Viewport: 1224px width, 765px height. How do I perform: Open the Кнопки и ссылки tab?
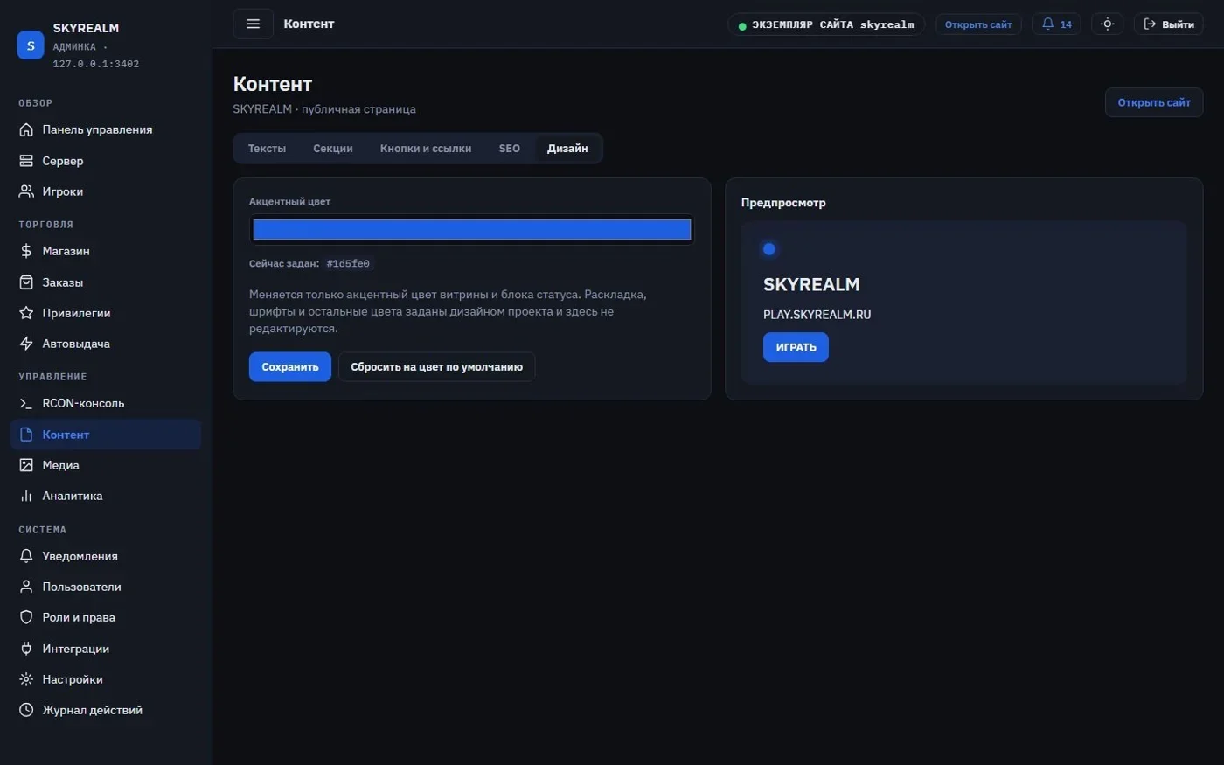coord(426,149)
